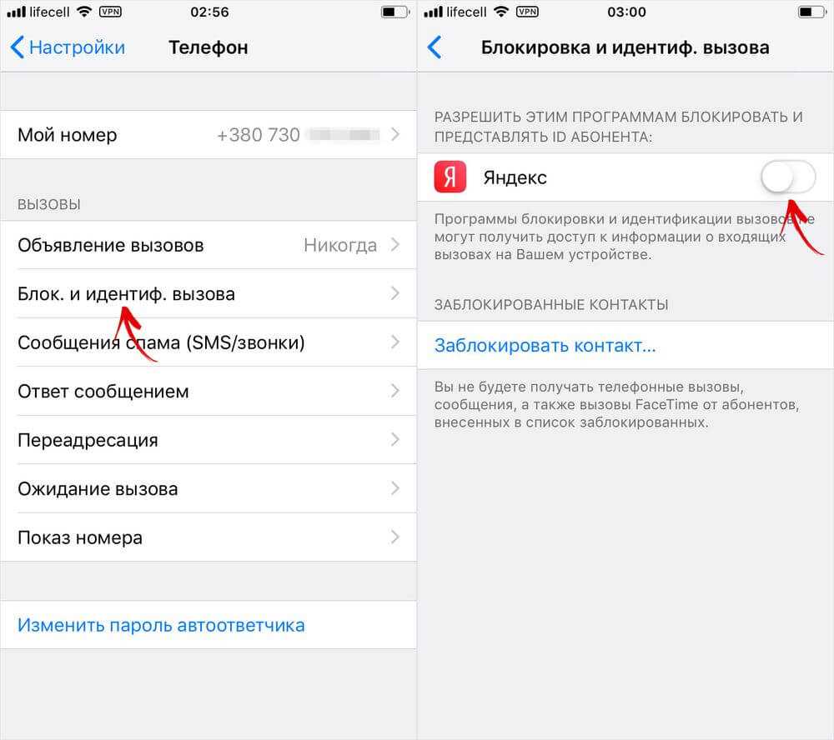Tap the cellular signal bars near 02:56
The image size is (834, 740).
16,12
